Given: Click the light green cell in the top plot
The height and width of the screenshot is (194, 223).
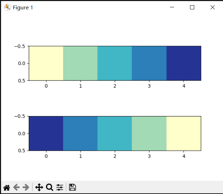Looking at the screenshot, I should coord(80,63).
